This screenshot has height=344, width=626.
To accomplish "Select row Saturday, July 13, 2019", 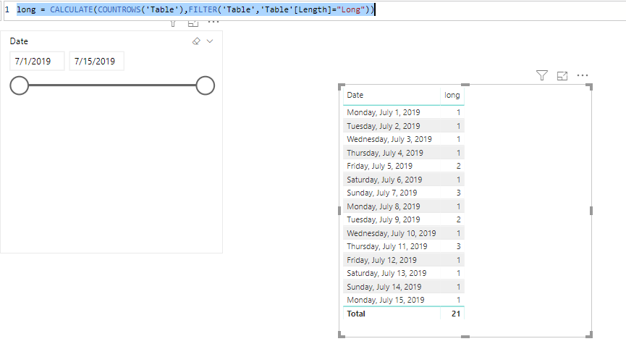I will 403,273.
